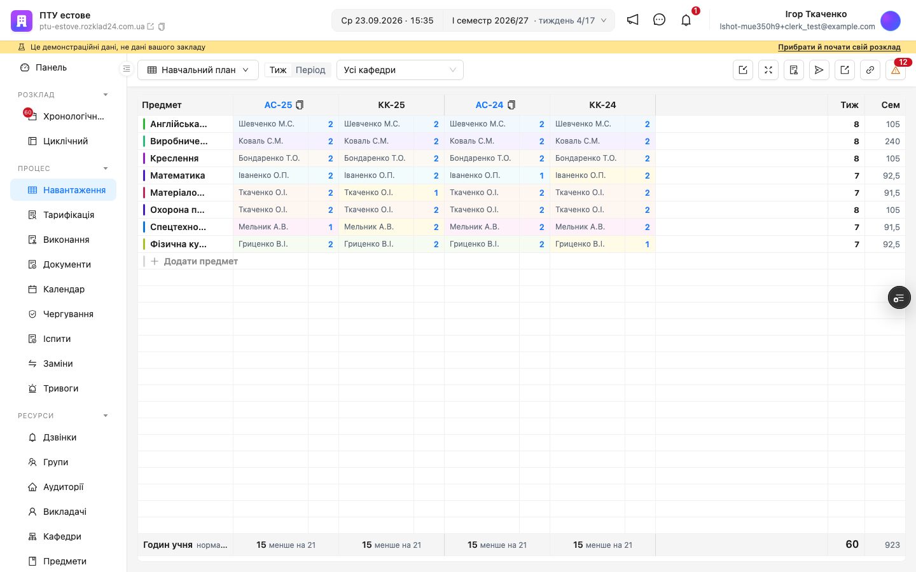
Task: Open Хронологічний schedule menu item
Action: coord(63,116)
